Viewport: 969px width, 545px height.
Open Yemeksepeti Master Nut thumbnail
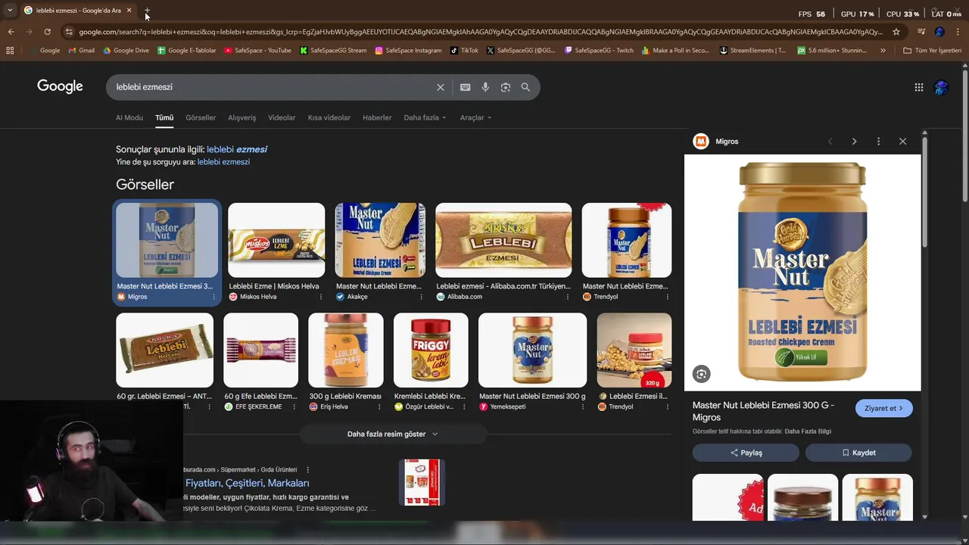coord(532,350)
